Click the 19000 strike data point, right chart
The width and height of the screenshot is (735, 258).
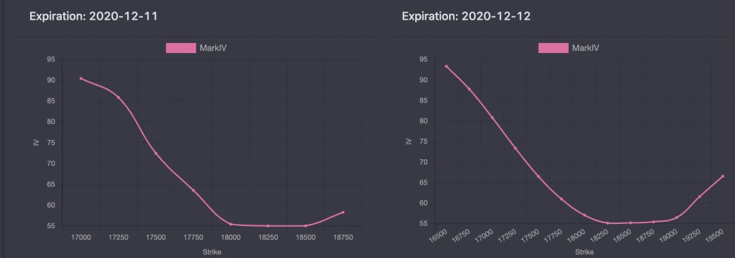point(676,218)
